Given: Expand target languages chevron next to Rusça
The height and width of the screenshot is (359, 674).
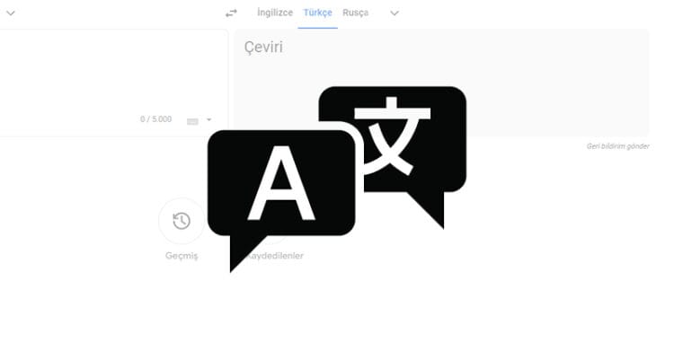Looking at the screenshot, I should 394,13.
